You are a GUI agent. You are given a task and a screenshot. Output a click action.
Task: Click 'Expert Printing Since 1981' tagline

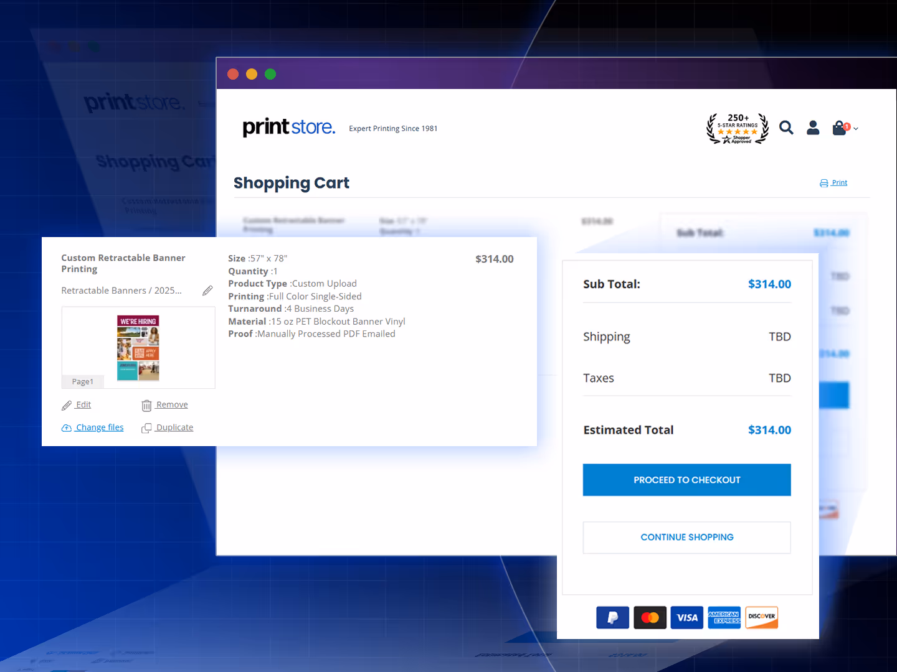click(393, 129)
